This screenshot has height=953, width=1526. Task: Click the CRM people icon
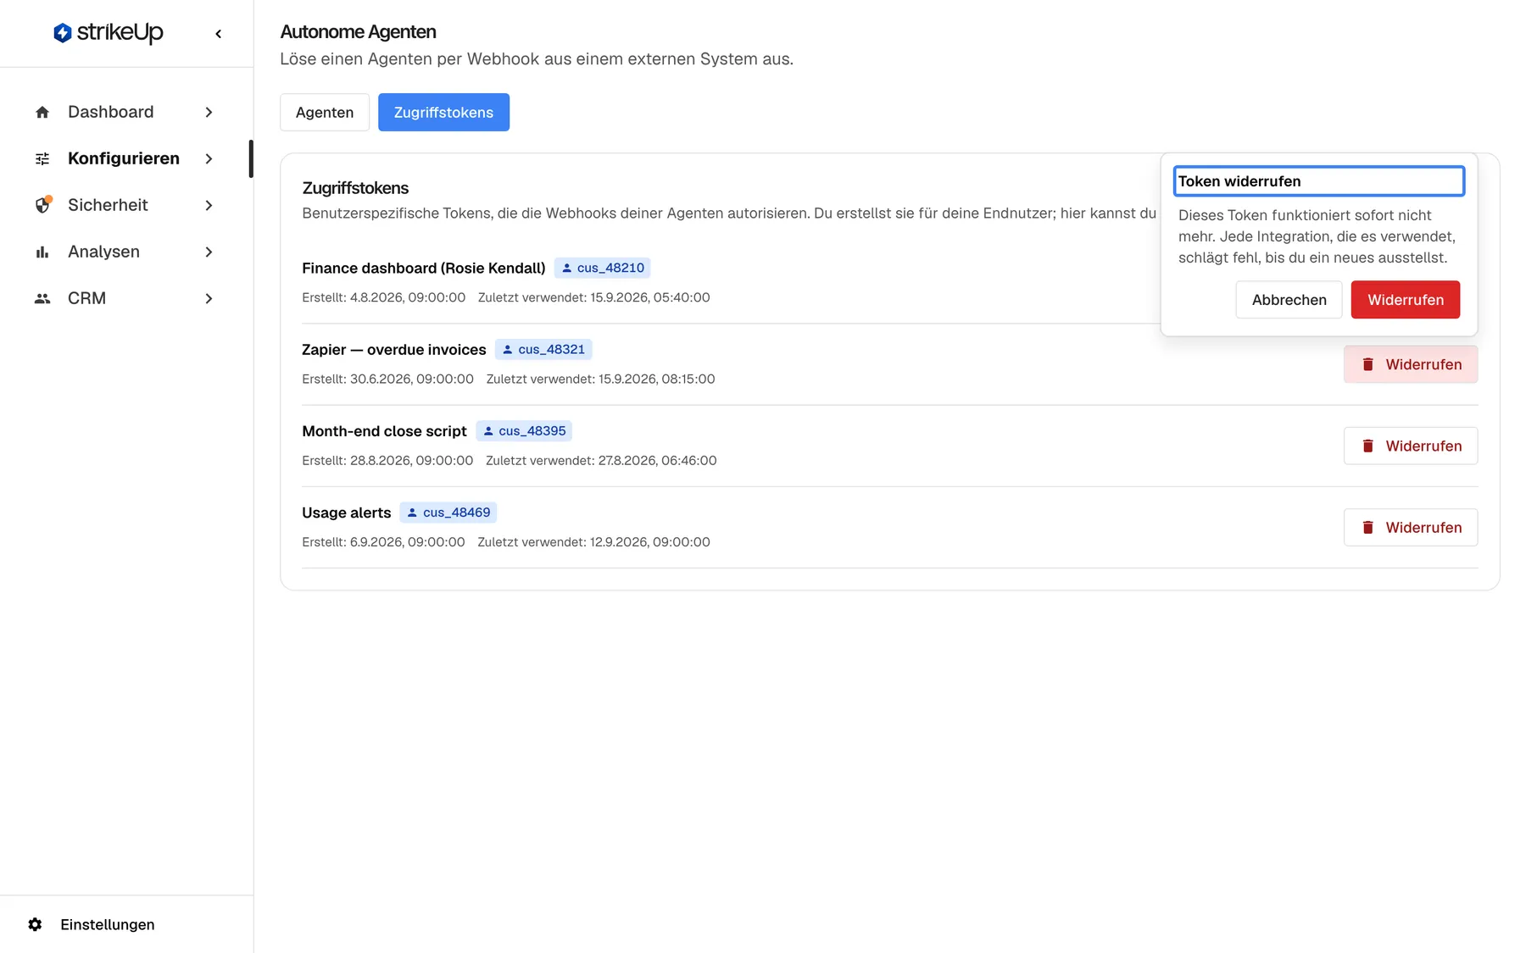(42, 298)
